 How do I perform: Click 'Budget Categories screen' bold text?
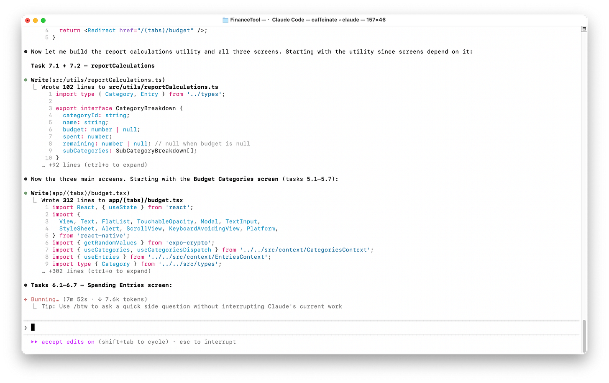coord(236,179)
